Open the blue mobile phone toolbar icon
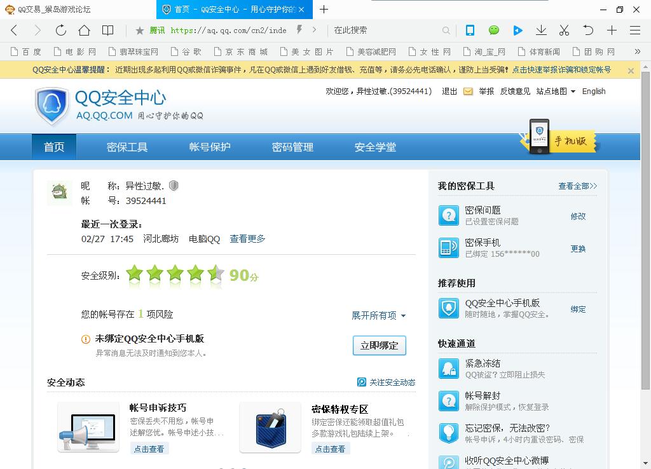The image size is (651, 469). [x=470, y=31]
